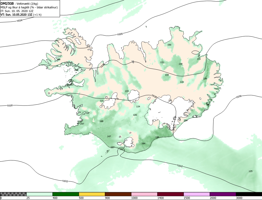Click the CAPE value 157
This screenshot has height=200, width=262.
[112, 147]
